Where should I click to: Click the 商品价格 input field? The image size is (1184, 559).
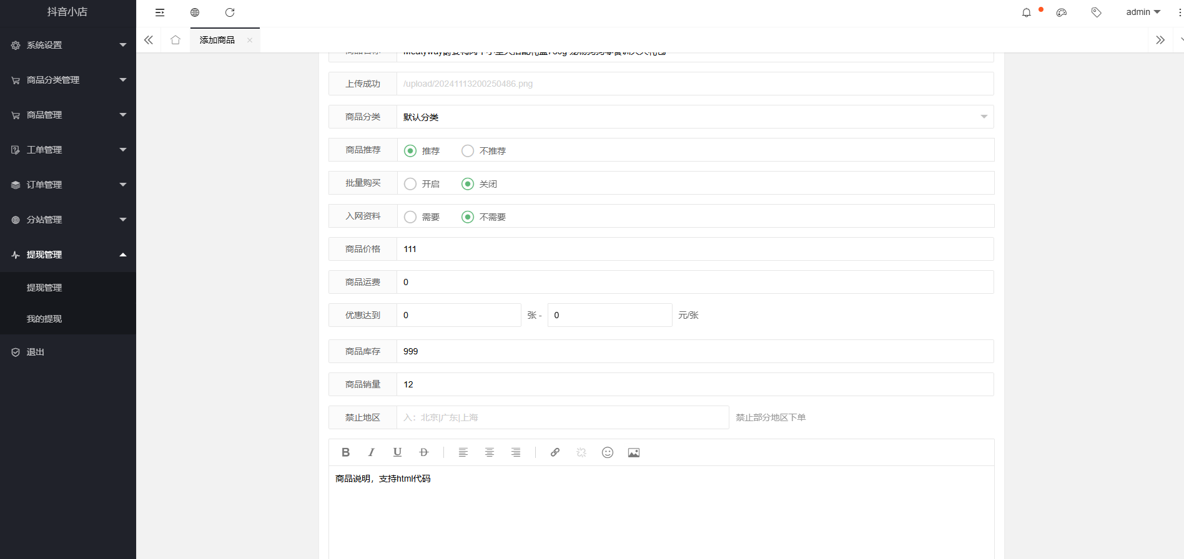694,249
